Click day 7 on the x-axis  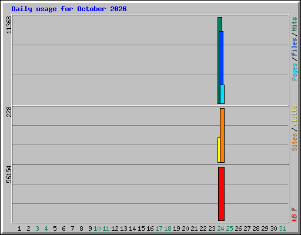click(72, 229)
